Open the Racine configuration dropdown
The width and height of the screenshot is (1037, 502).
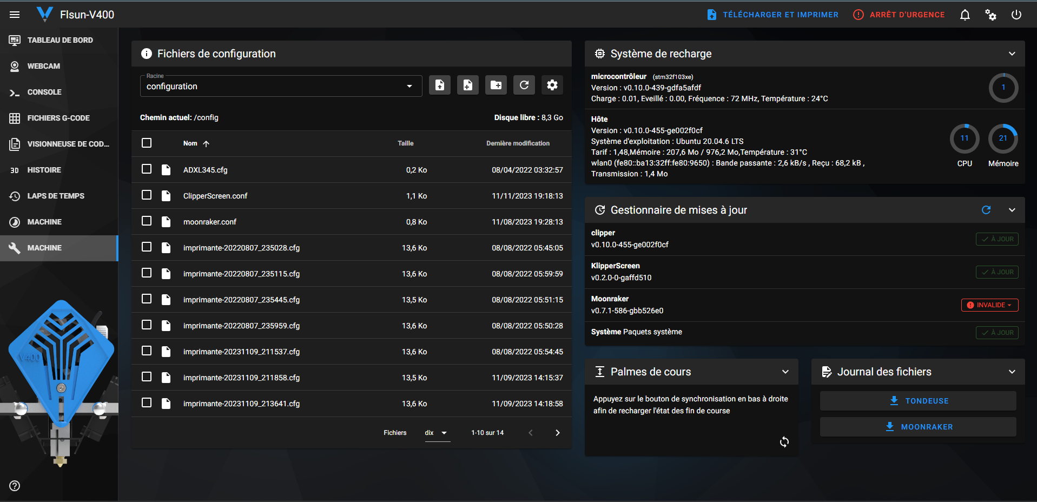[281, 86]
